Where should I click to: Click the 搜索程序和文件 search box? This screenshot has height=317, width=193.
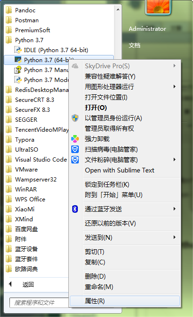(39, 302)
